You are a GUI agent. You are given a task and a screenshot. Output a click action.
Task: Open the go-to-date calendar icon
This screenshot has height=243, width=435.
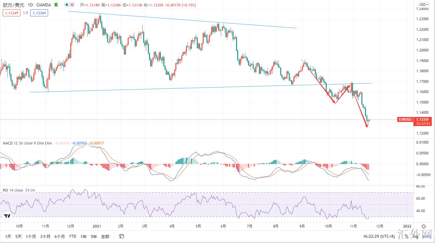click(x=122, y=236)
